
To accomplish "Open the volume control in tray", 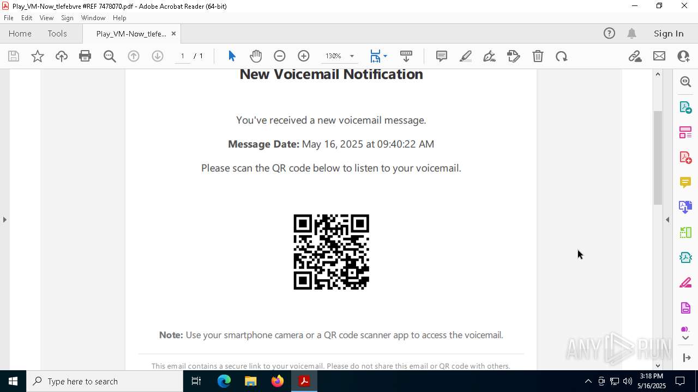I will (x=628, y=381).
